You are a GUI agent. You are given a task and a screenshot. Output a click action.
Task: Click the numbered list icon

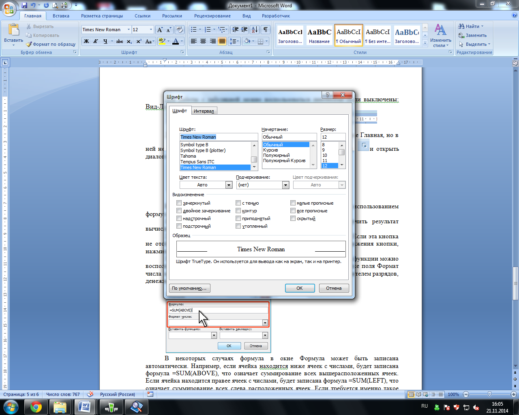pyautogui.click(x=208, y=30)
